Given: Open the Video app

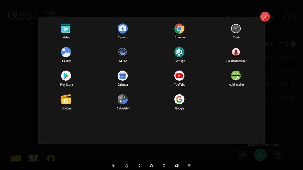Looking at the screenshot, I should pyautogui.click(x=66, y=28).
